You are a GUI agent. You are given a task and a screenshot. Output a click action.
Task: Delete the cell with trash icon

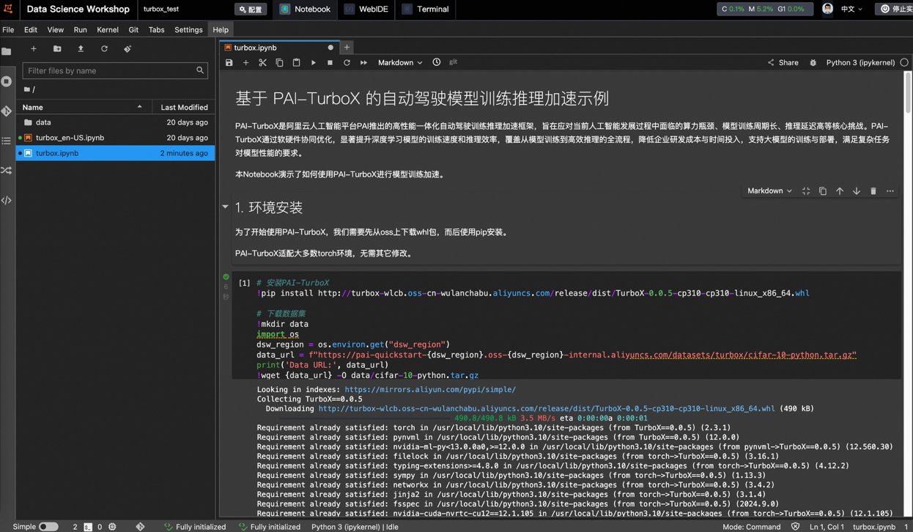pos(873,191)
